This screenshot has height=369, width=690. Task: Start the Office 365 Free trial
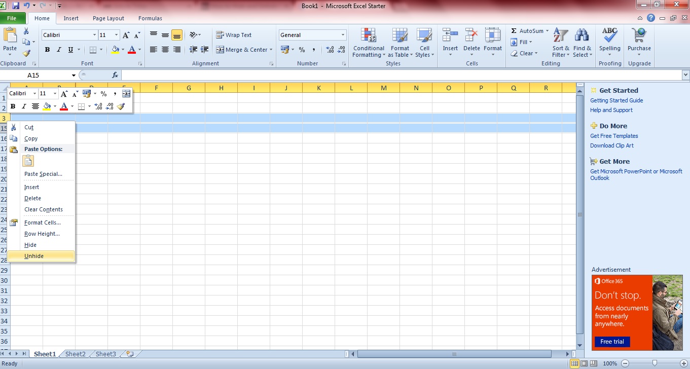click(x=611, y=342)
